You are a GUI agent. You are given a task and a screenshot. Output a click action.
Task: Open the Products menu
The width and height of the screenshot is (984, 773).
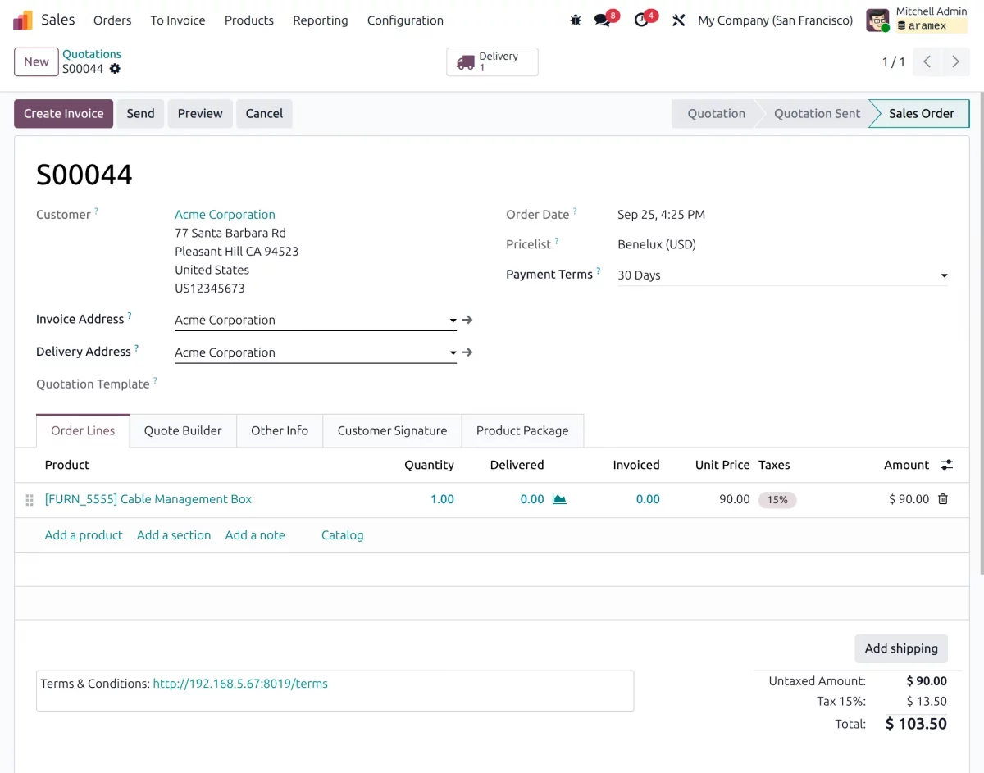(249, 20)
